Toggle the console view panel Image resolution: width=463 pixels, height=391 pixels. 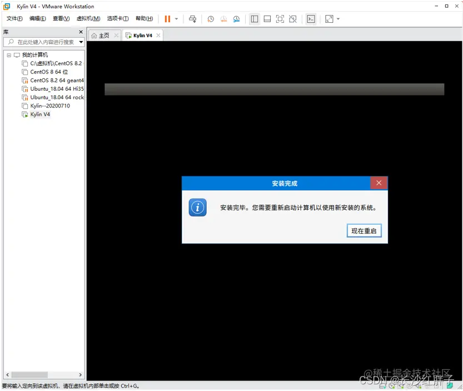310,18
